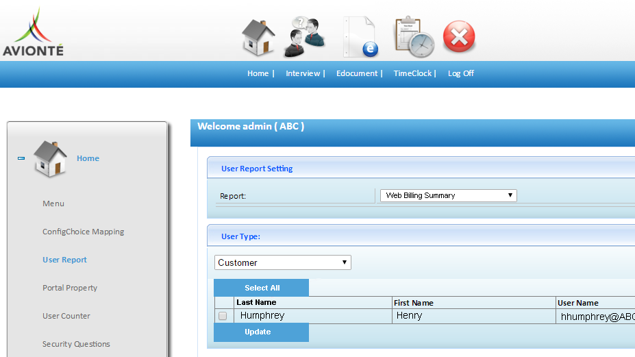Viewport: 635px width, 357px height.
Task: Click the Last Name column header
Action: [x=256, y=302]
